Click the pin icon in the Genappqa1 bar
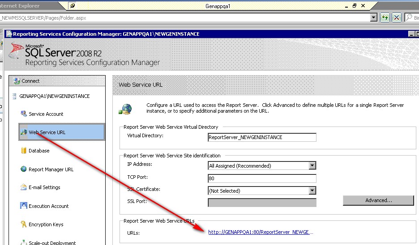The image size is (419, 245). coord(72,6)
